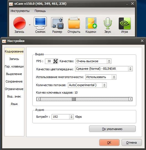The image size is (146, 150).
Task: Open the Размер capture area tool
Action: coord(57,25)
